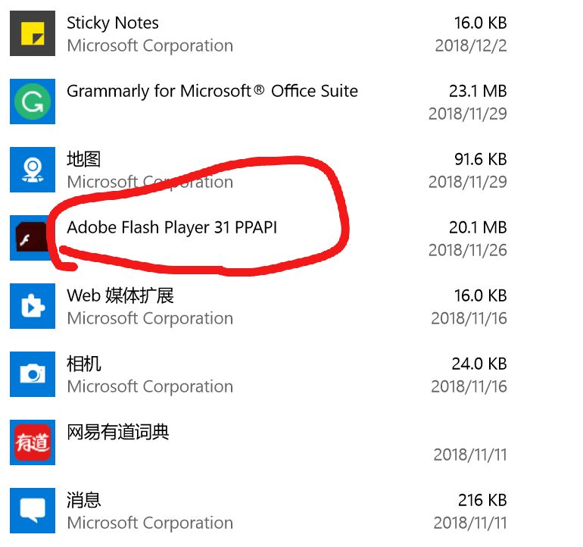Click the 20.1 MB size of Flash Player
583x547 pixels.
477,227
